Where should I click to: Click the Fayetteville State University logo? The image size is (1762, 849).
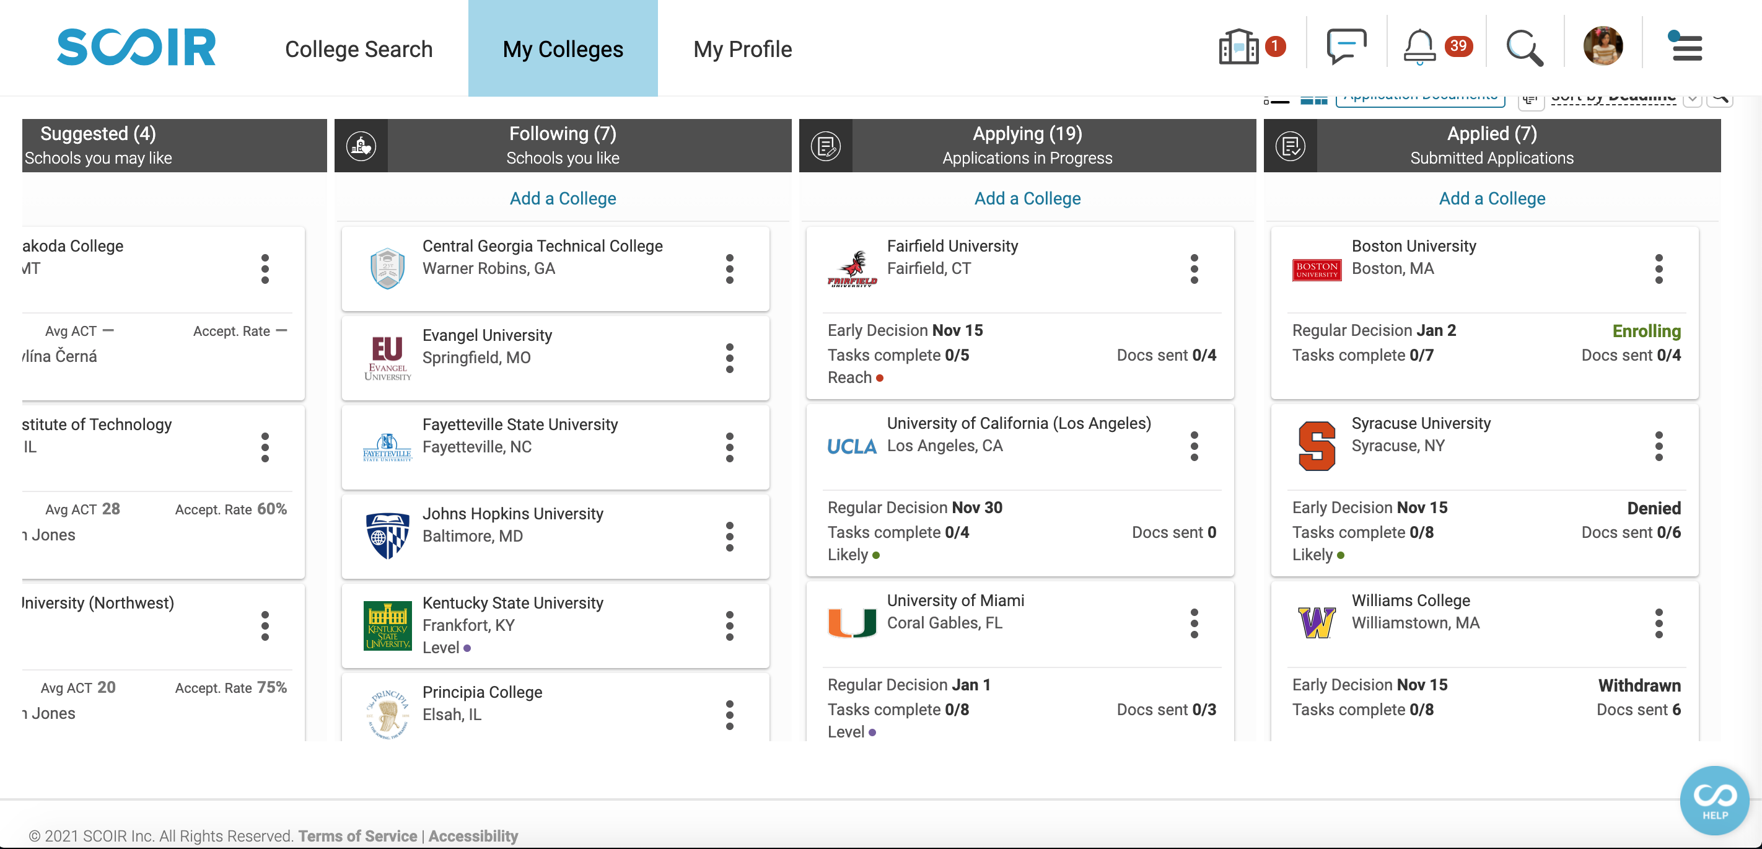[x=387, y=447]
